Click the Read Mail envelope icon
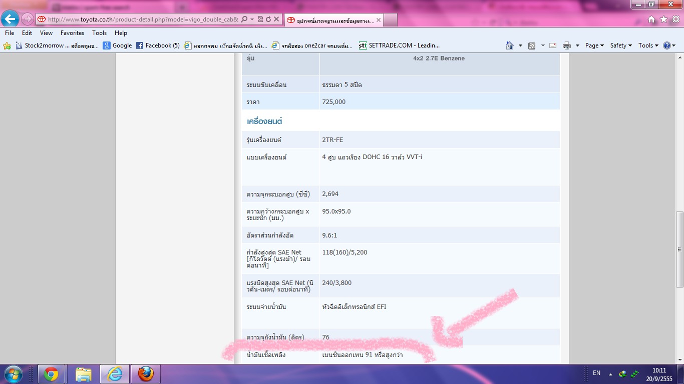684x384 pixels. (553, 45)
